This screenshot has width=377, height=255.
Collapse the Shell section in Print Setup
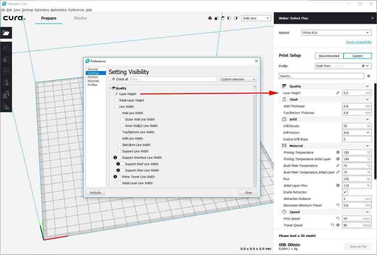click(x=367, y=99)
